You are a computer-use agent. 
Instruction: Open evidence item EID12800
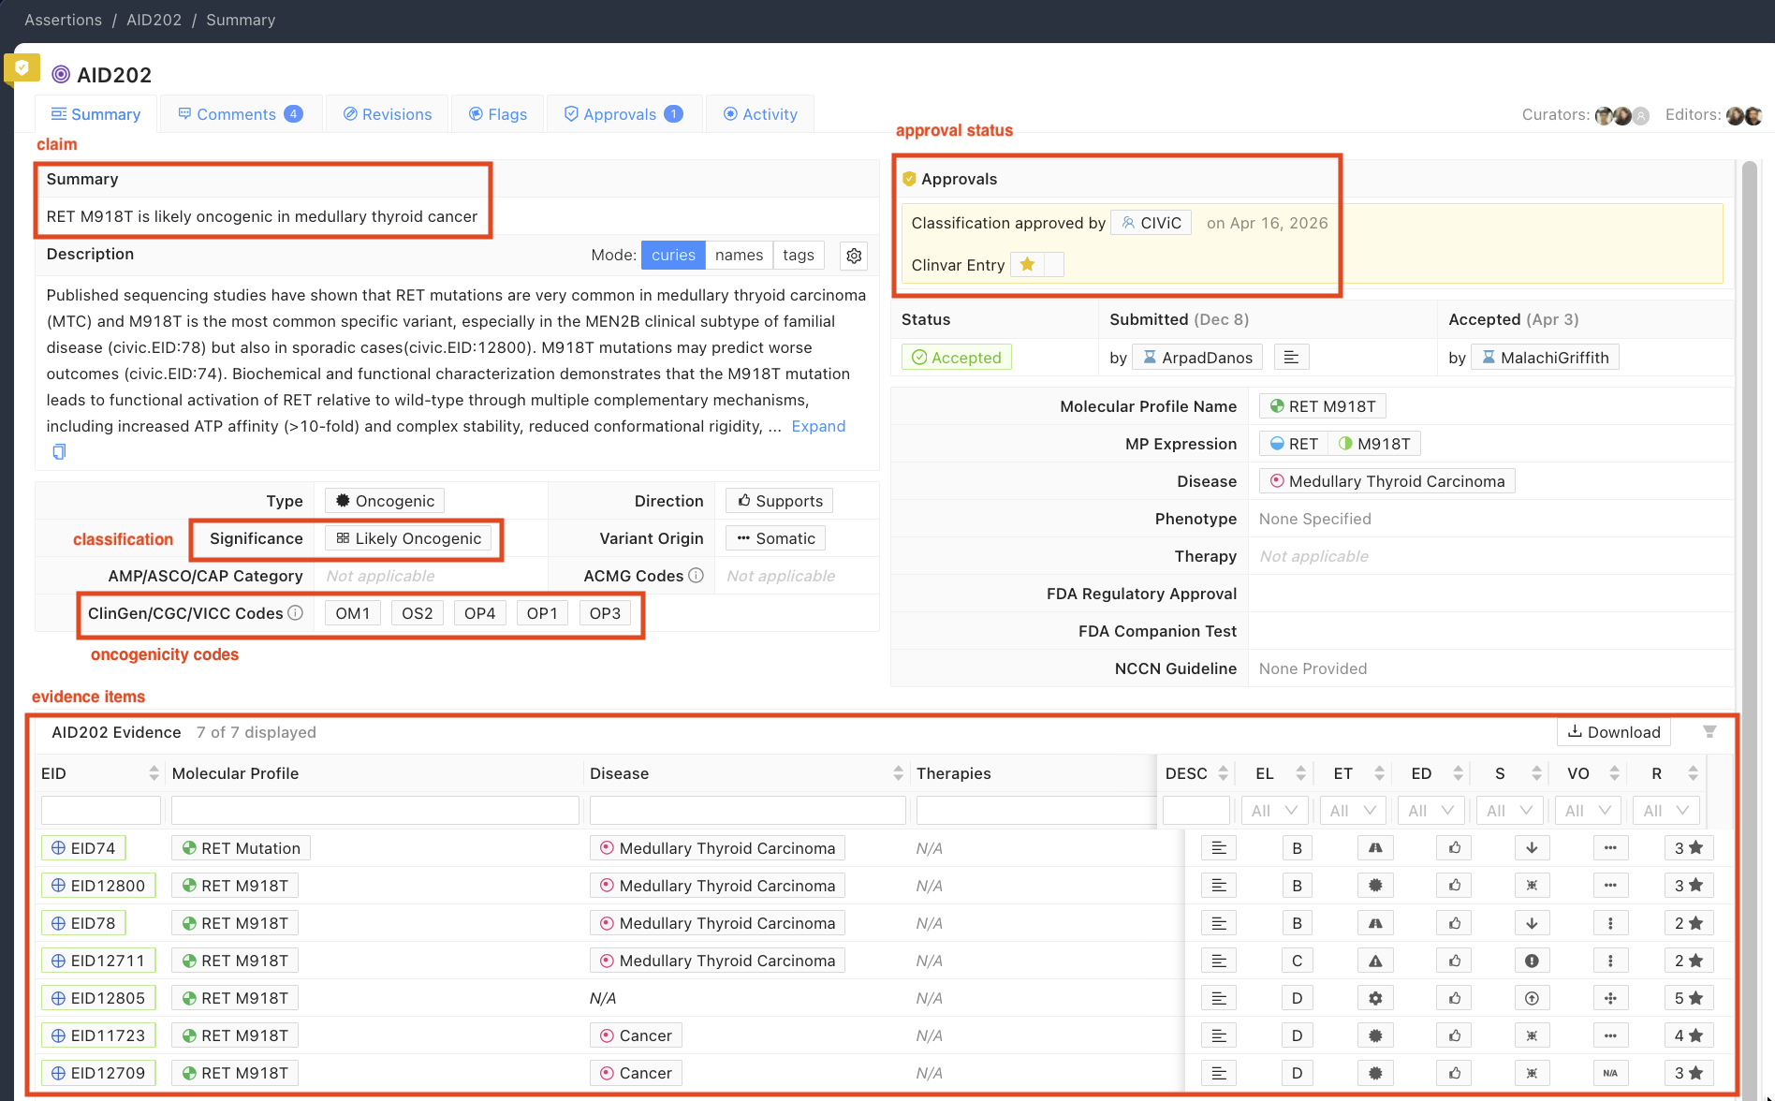[98, 886]
